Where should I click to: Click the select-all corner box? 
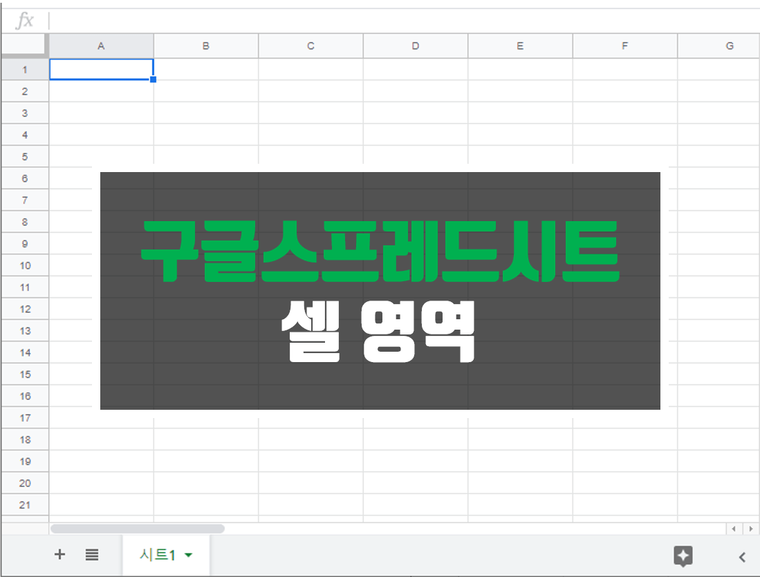(x=25, y=46)
